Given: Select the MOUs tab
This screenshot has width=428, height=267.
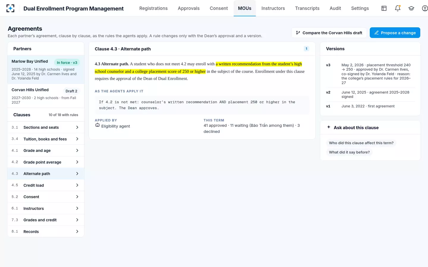Looking at the screenshot, I should tap(245, 8).
